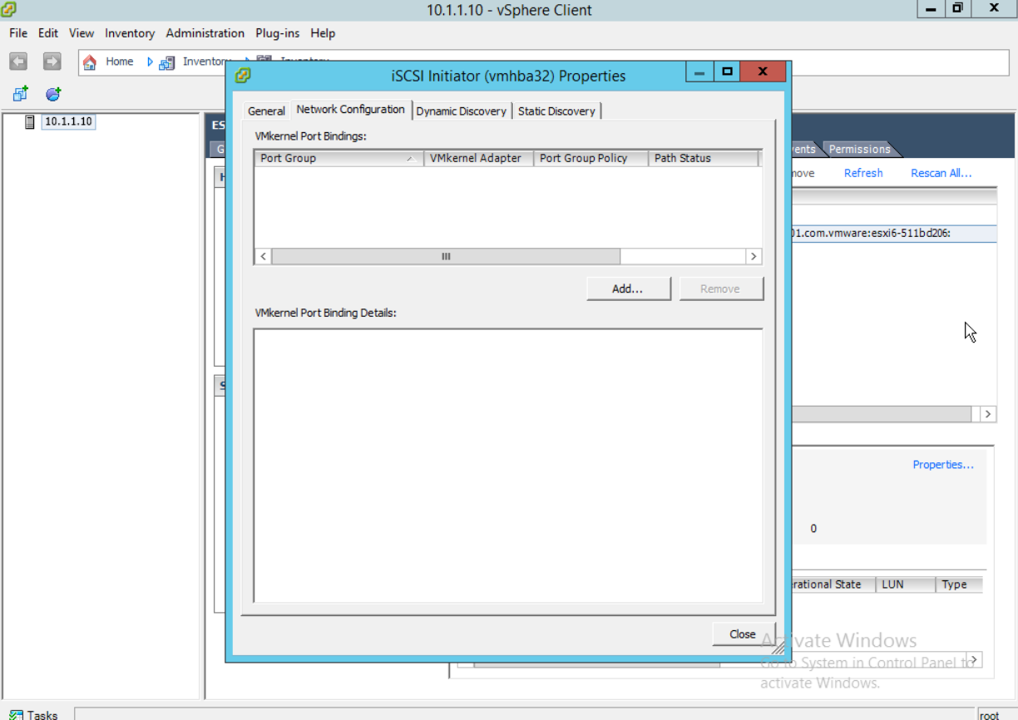Switch to the General tab

(x=265, y=110)
